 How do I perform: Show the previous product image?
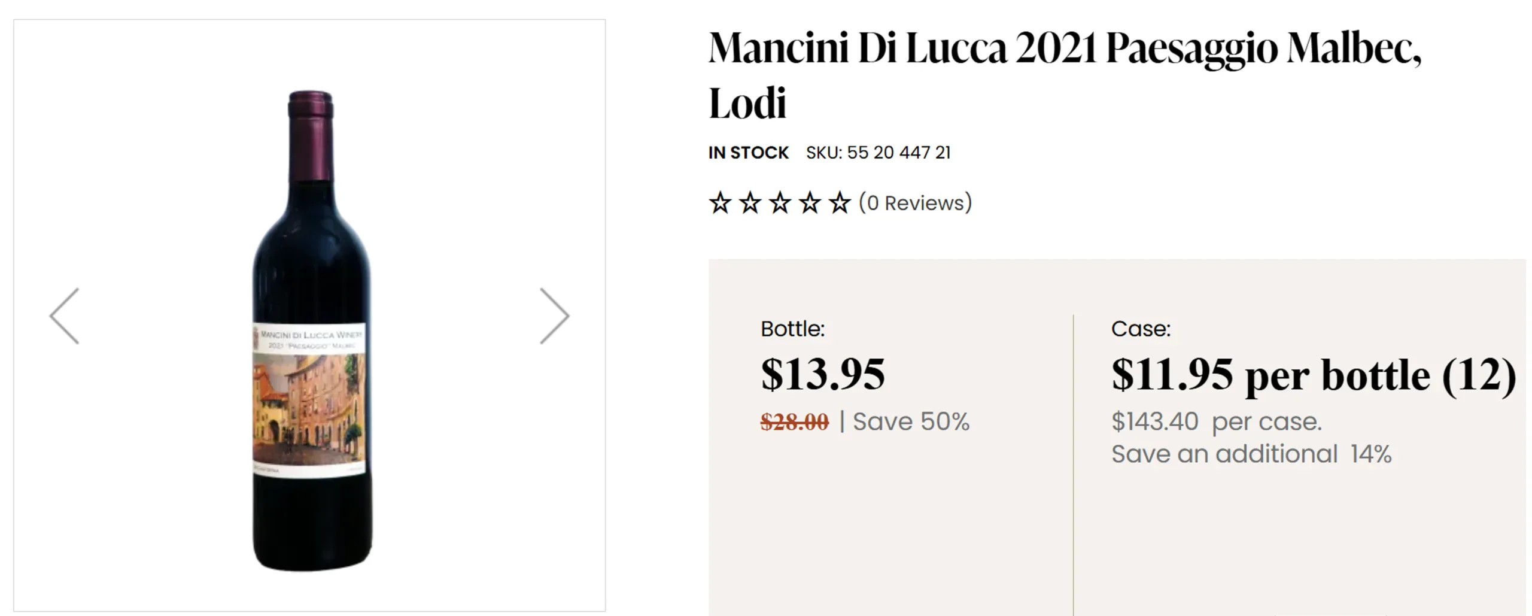tap(64, 315)
